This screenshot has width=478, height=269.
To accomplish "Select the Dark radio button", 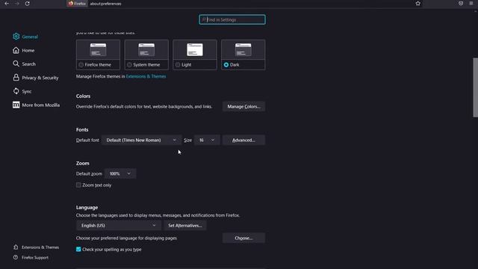I will [x=226, y=65].
